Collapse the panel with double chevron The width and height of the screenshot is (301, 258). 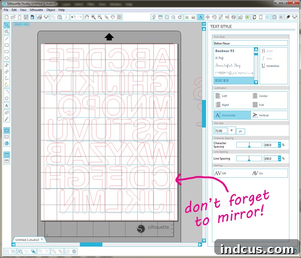[x=204, y=24]
